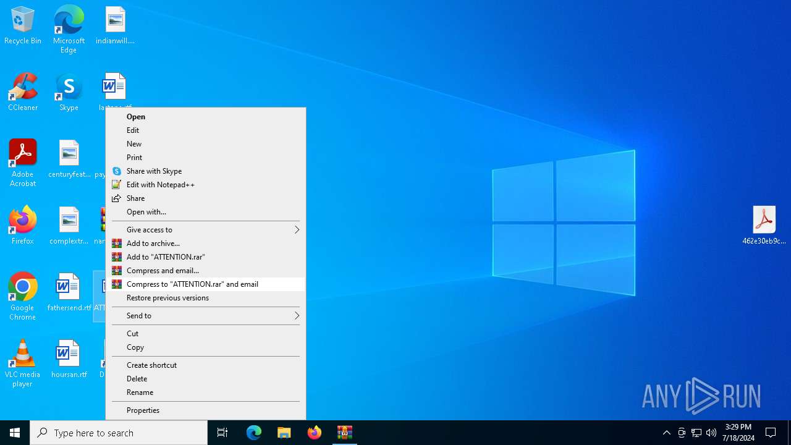Screen dimensions: 791x445
Task: Switch to WinRAR taskbar app
Action: (x=345, y=433)
